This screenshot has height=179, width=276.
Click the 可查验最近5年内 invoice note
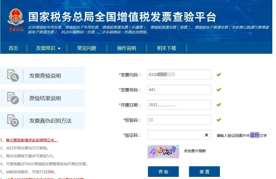[47, 164]
